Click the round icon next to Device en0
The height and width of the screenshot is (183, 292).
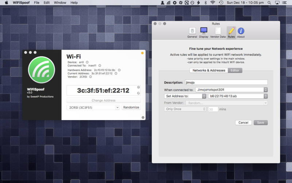[87, 62]
